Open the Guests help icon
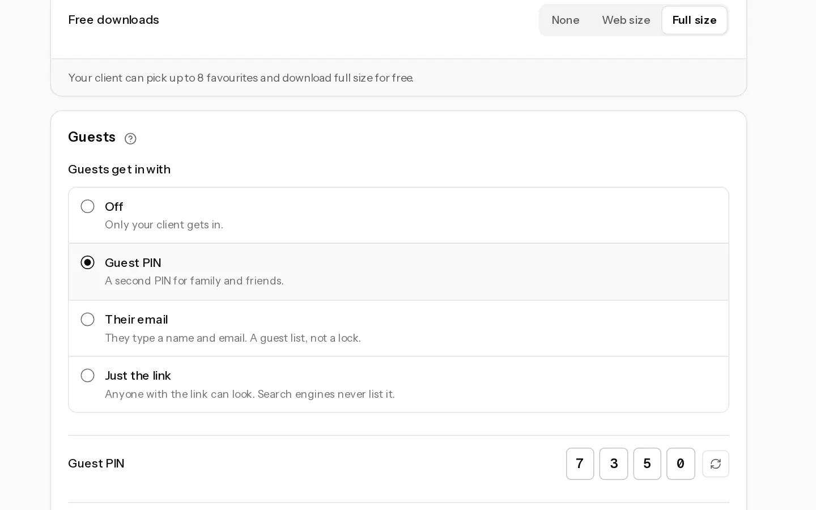 click(x=130, y=139)
